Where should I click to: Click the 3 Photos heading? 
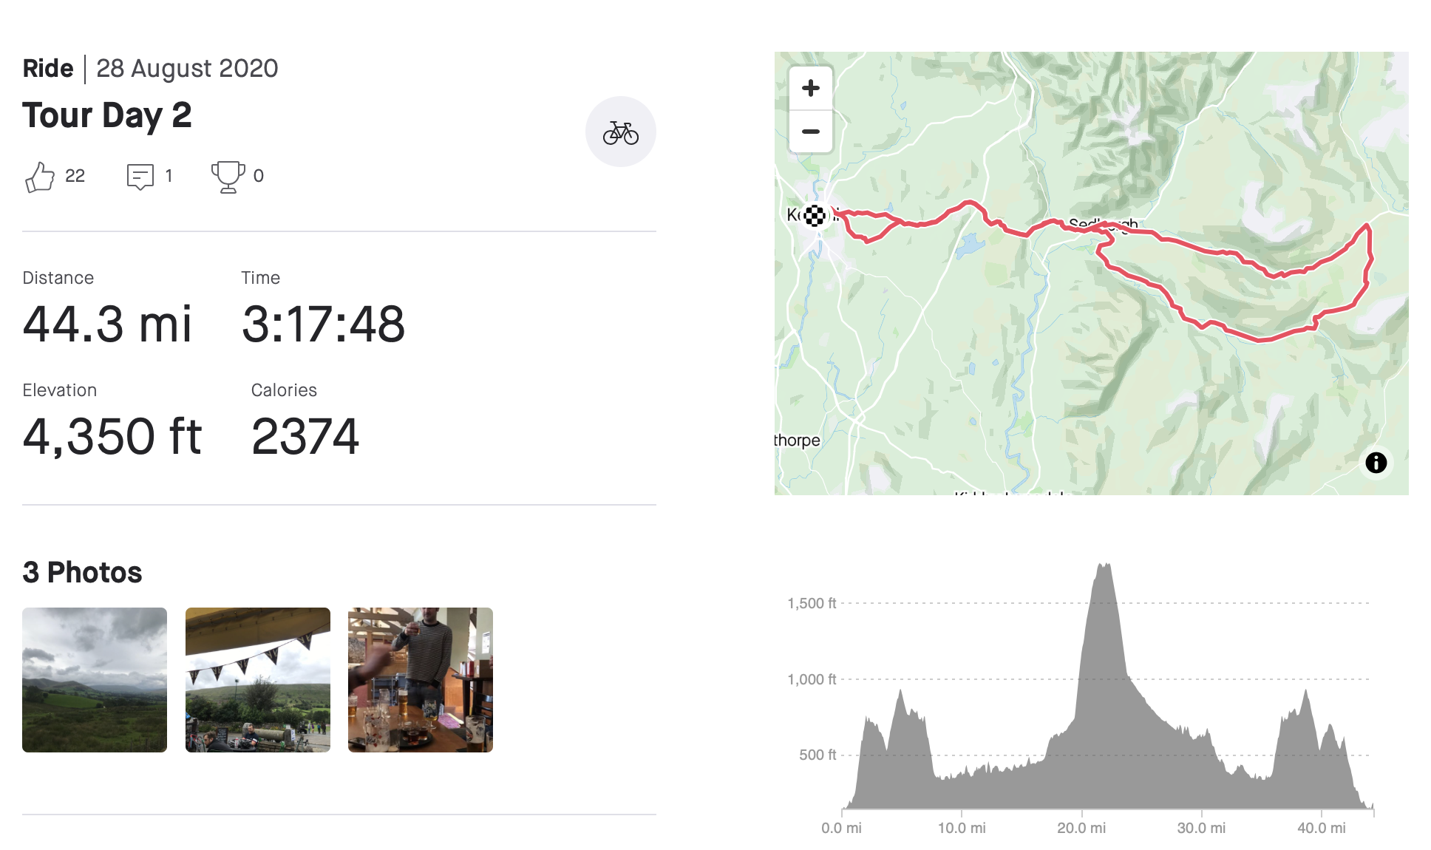(x=82, y=572)
